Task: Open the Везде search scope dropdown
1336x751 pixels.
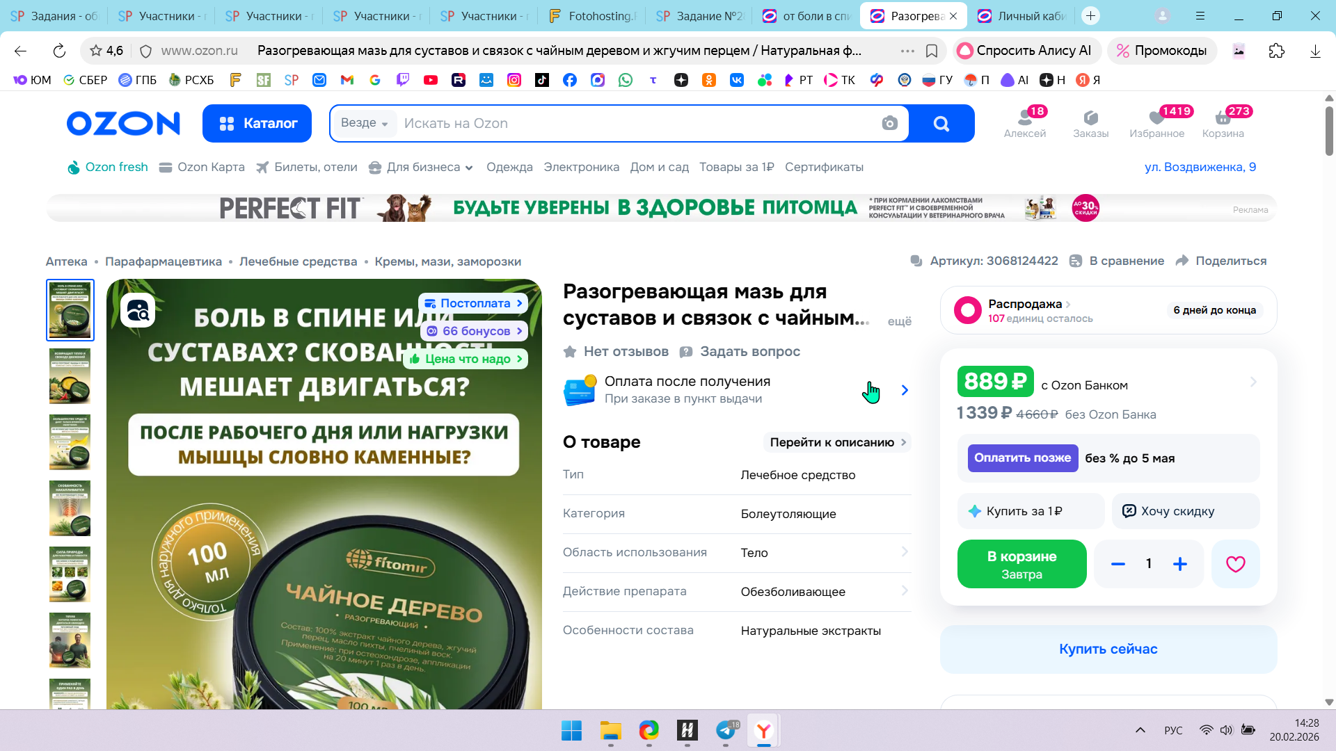Action: (364, 123)
